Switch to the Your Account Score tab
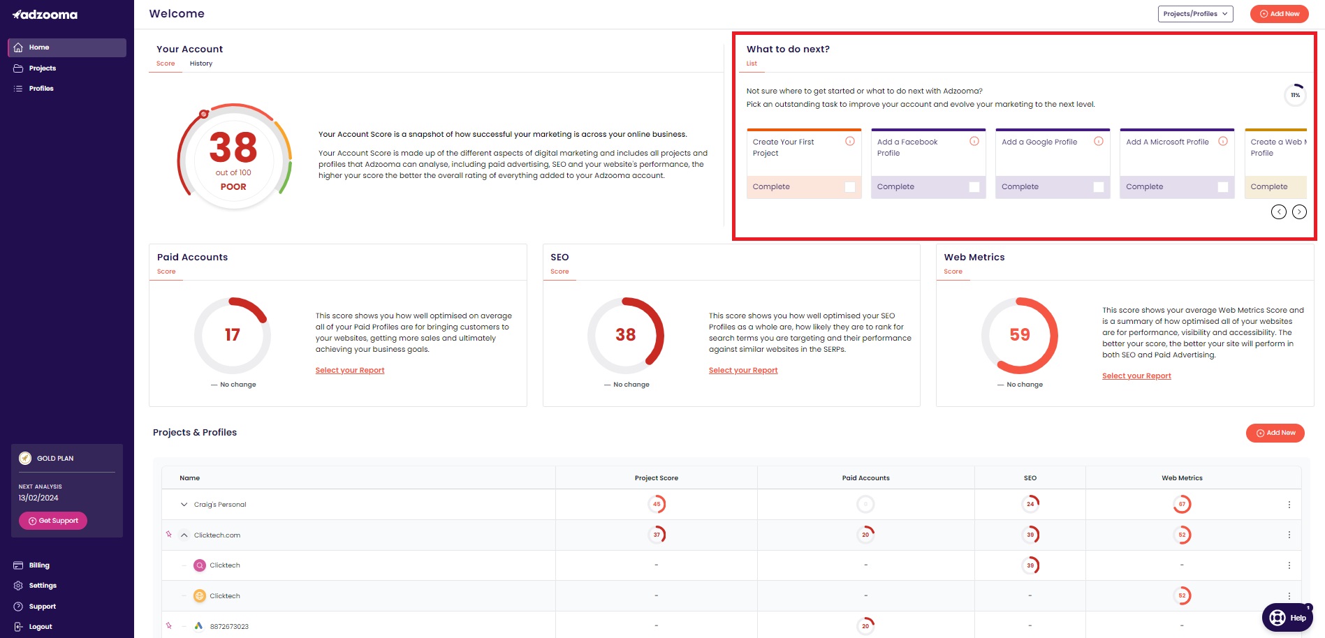Screen dimensions: 1325x638 (x=166, y=64)
